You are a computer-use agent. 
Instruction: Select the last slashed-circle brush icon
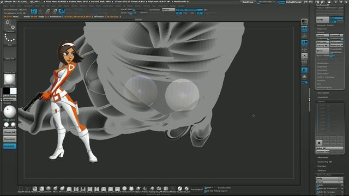186,189
